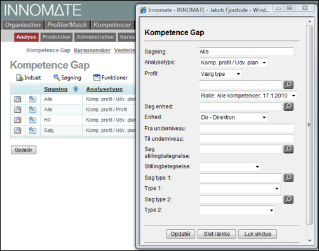This screenshot has height=251, width=319.
Task: Open first icon in first Alle row
Action: click(18, 99)
